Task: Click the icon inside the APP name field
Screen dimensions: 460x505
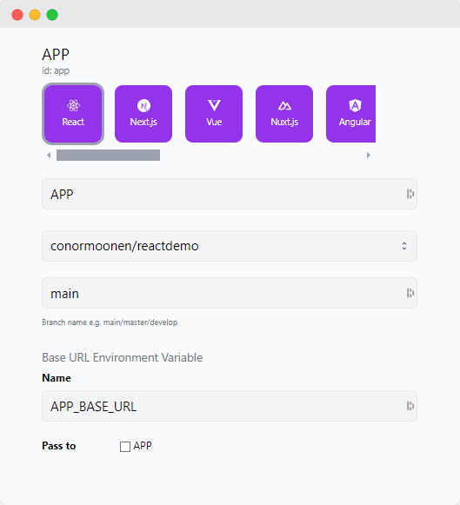Action: (x=410, y=194)
